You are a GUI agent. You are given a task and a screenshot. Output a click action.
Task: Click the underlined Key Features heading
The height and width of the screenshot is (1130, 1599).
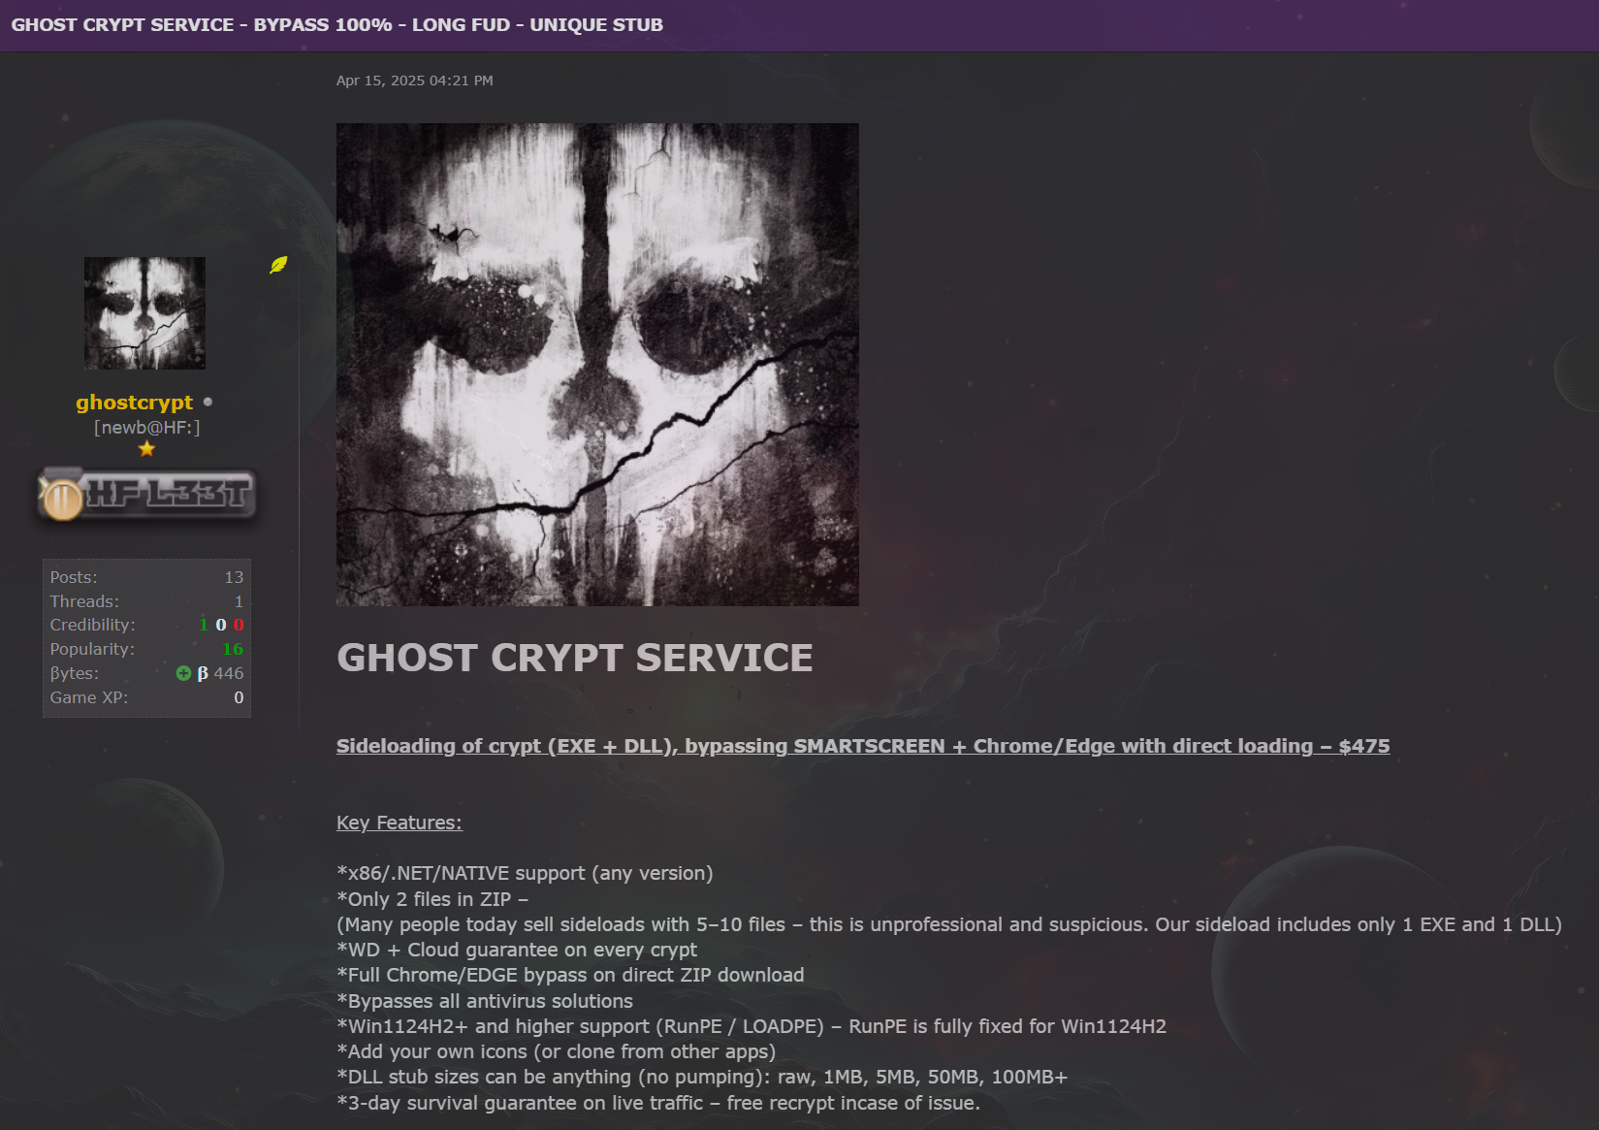399,823
